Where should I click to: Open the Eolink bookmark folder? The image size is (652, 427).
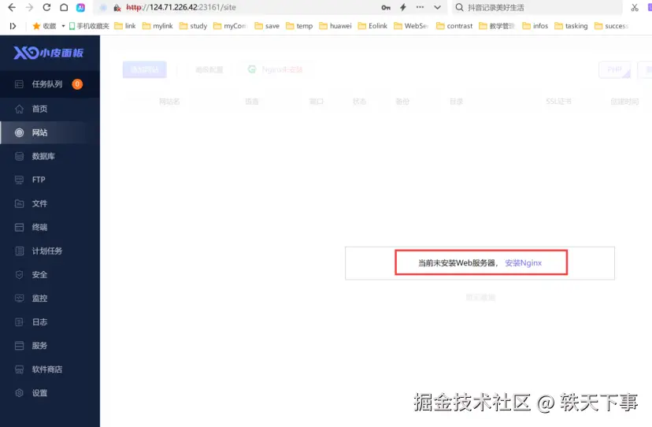tap(372, 26)
